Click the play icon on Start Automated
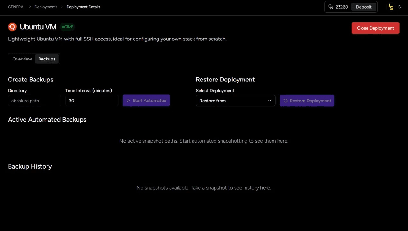 click(x=128, y=101)
